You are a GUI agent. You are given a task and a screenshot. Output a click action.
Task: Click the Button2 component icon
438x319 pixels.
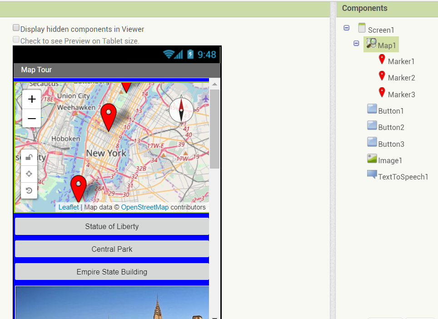(372, 125)
